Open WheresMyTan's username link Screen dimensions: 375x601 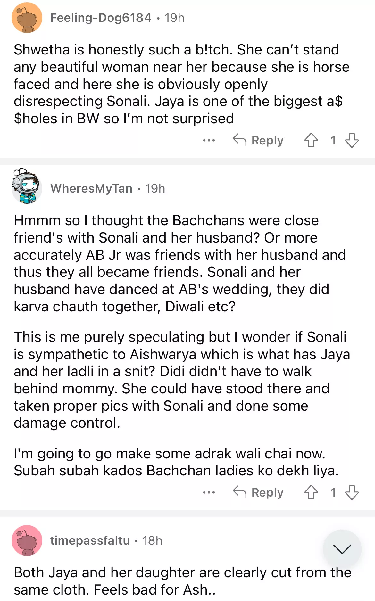tap(91, 189)
